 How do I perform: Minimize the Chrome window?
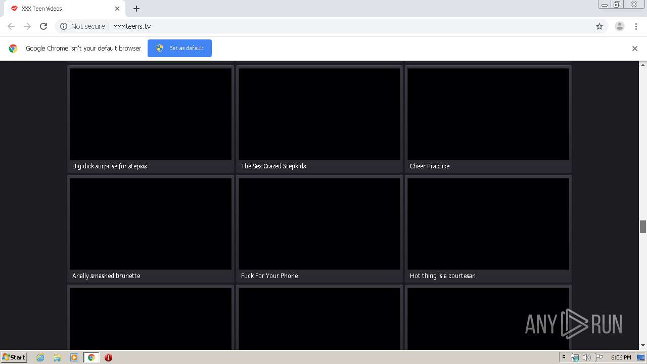pyautogui.click(x=605, y=5)
